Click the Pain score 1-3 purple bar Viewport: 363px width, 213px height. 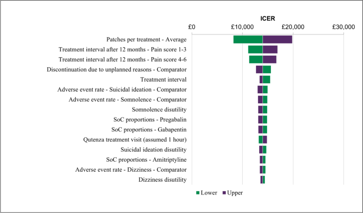tap(270, 49)
